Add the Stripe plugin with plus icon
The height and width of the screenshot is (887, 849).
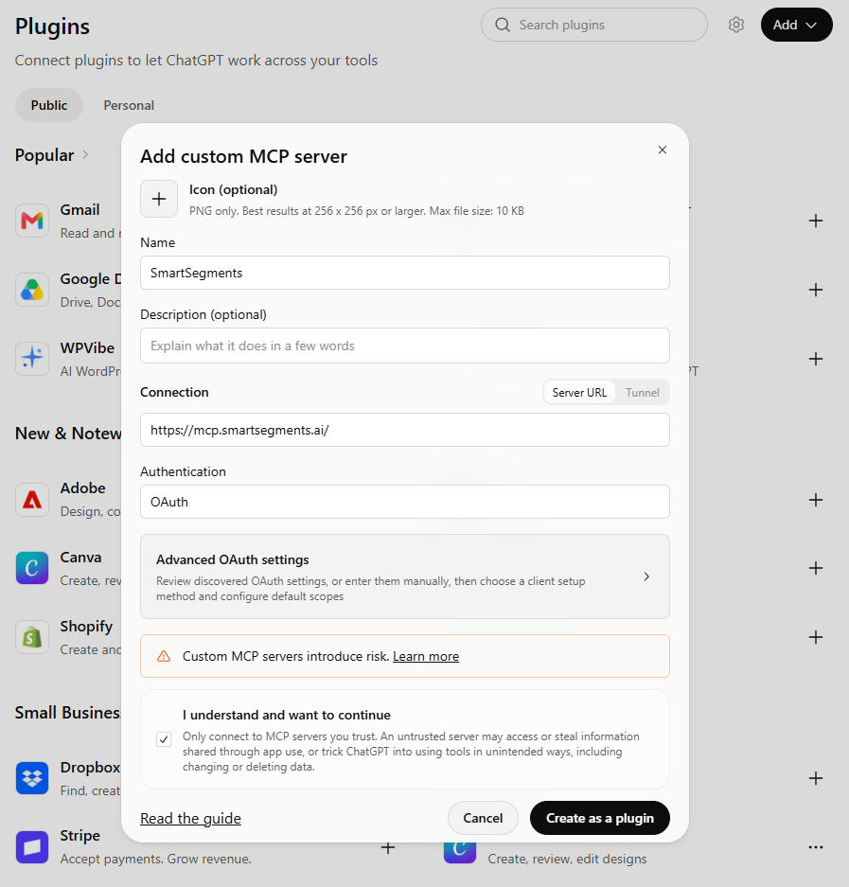tap(388, 847)
